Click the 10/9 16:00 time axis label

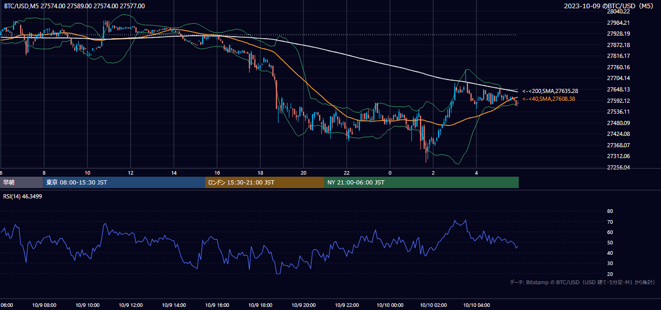pyautogui.click(x=217, y=305)
